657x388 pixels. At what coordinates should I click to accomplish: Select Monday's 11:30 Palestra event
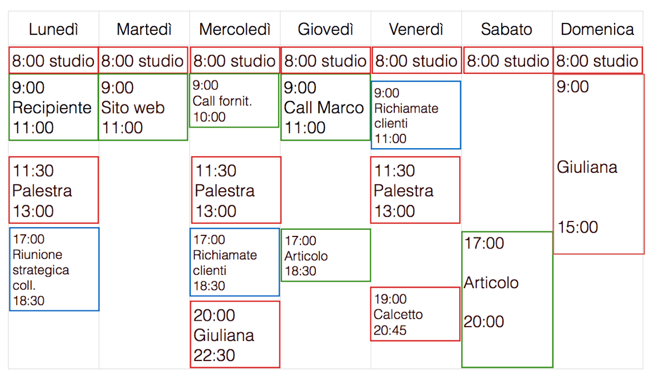54,190
